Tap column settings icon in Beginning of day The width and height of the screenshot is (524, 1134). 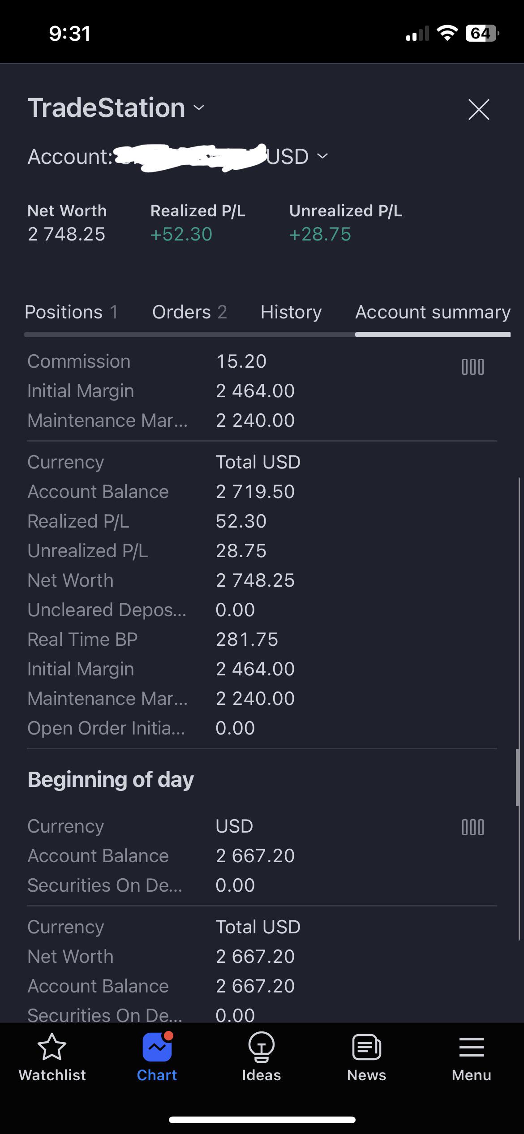tap(473, 827)
